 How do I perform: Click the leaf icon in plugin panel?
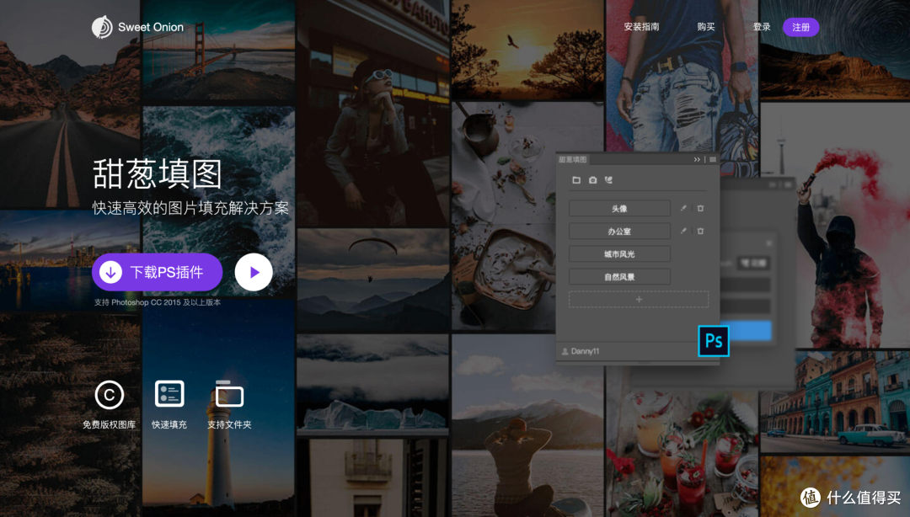pos(608,180)
